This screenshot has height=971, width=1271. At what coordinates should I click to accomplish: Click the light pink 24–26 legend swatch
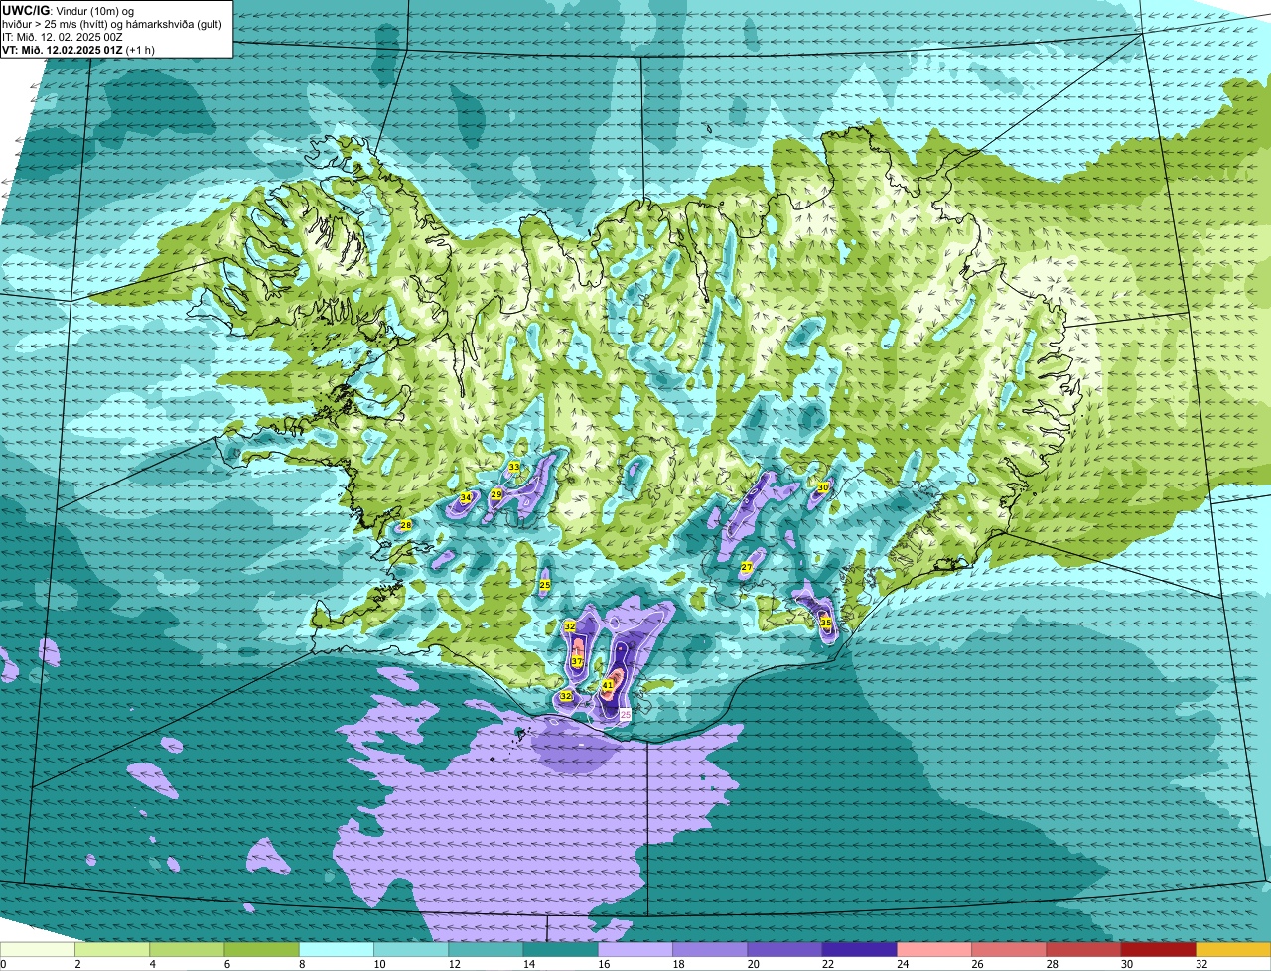pos(934,950)
